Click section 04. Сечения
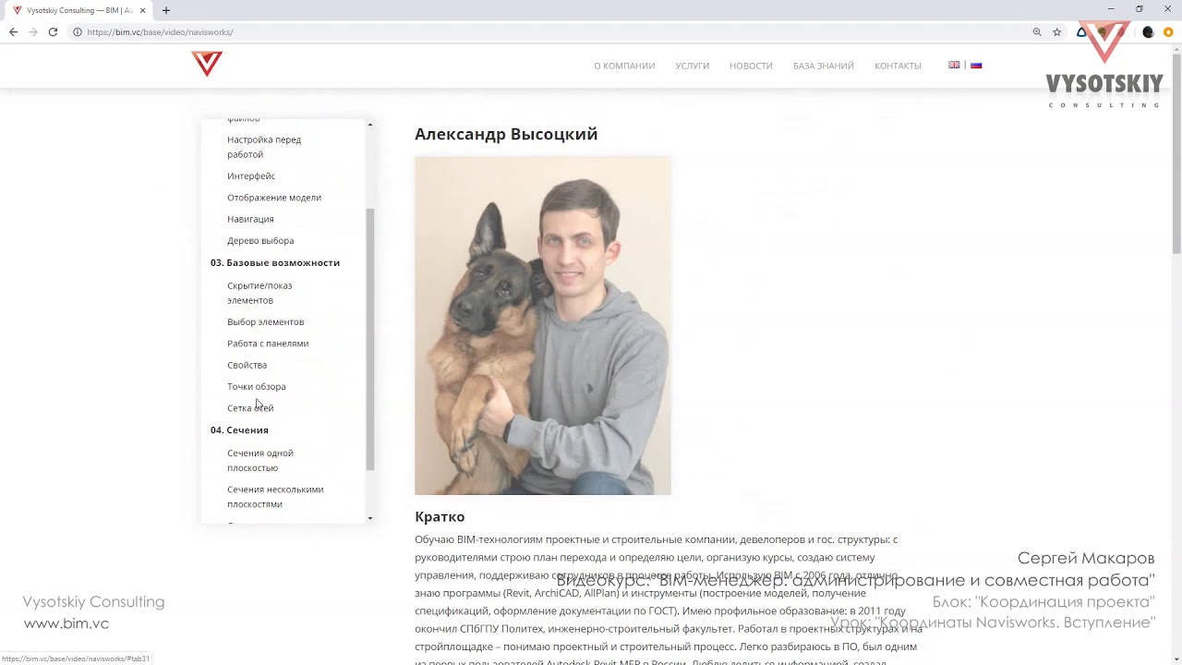The height and width of the screenshot is (665, 1182). click(x=239, y=430)
